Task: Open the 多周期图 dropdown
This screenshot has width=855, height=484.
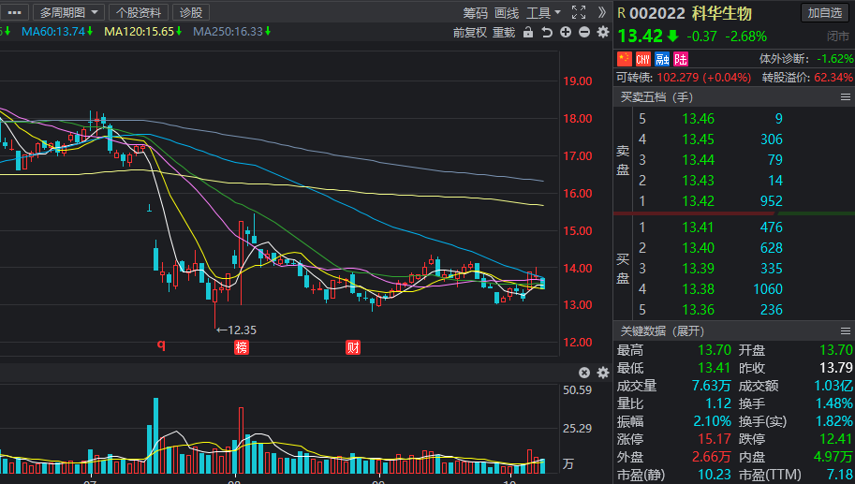Action: click(68, 12)
